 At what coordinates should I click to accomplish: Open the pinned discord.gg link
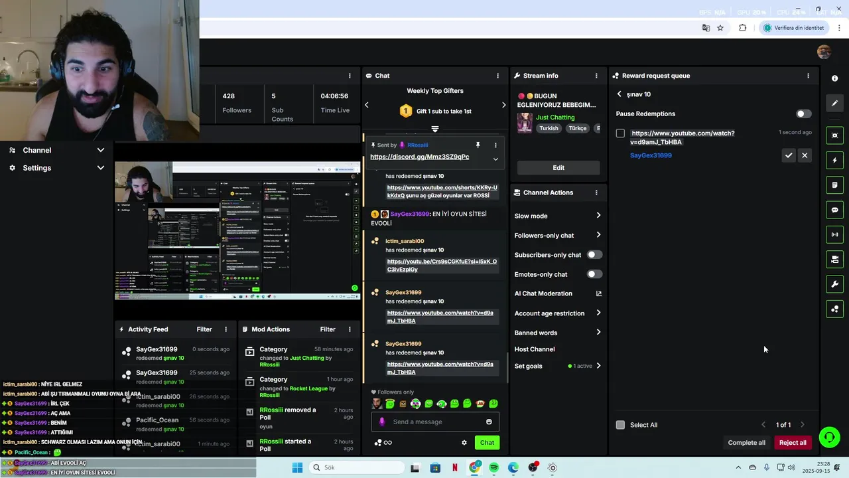tap(419, 157)
